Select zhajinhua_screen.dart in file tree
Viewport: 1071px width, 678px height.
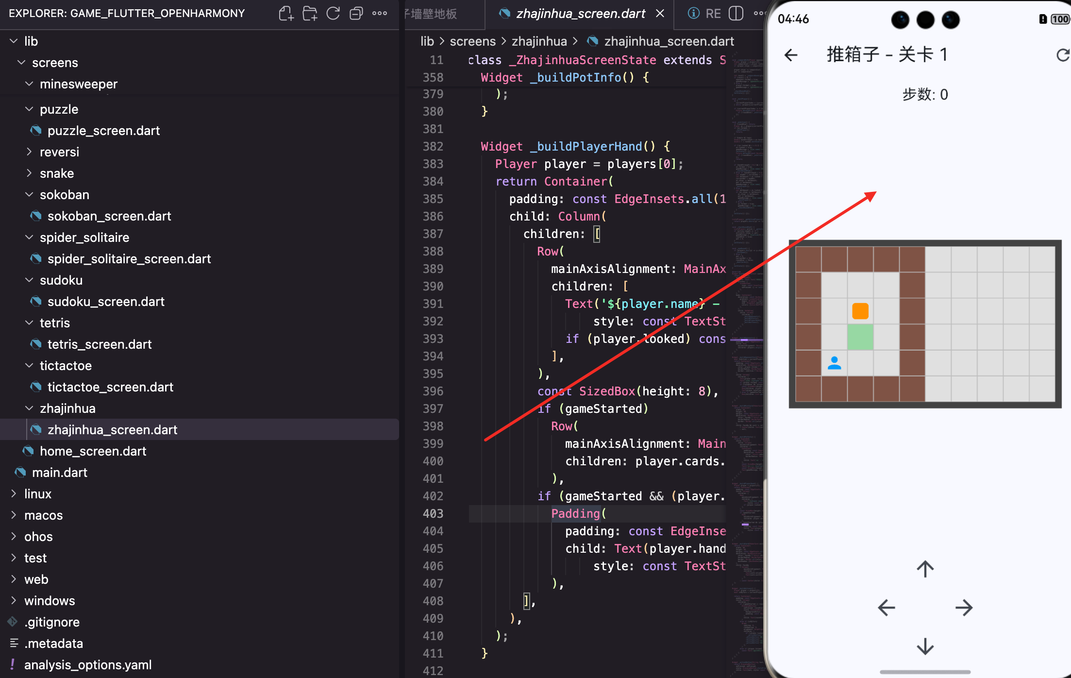(200, 429)
